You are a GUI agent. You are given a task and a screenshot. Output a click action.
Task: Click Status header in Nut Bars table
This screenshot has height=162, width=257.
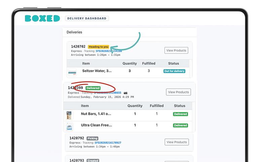180,106
